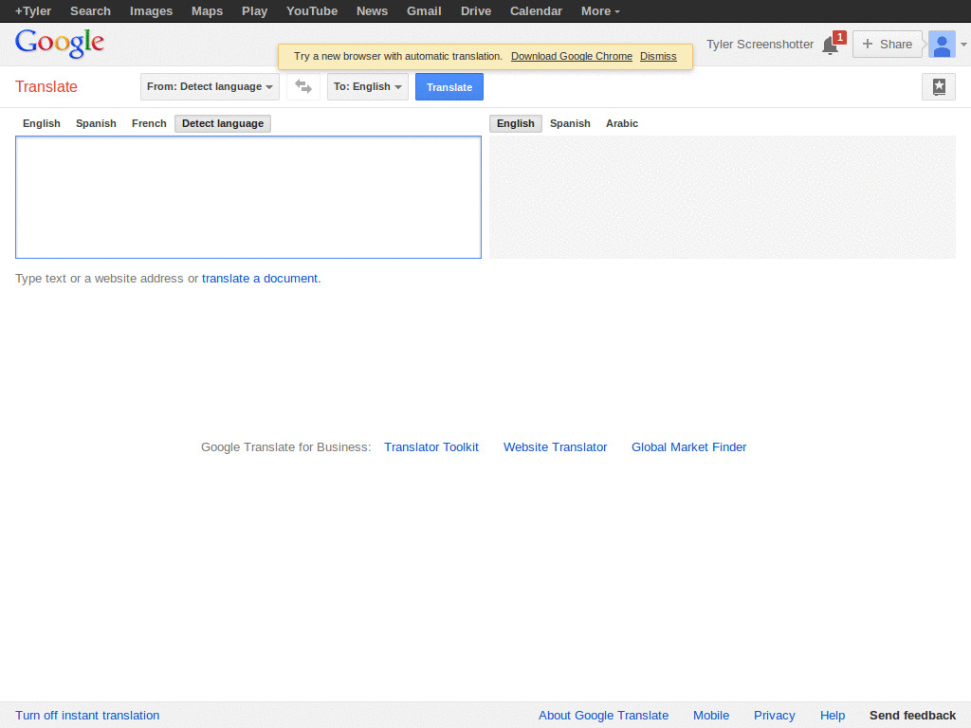This screenshot has height=728, width=971.
Task: Open Website Translator link
Action: [x=556, y=447]
